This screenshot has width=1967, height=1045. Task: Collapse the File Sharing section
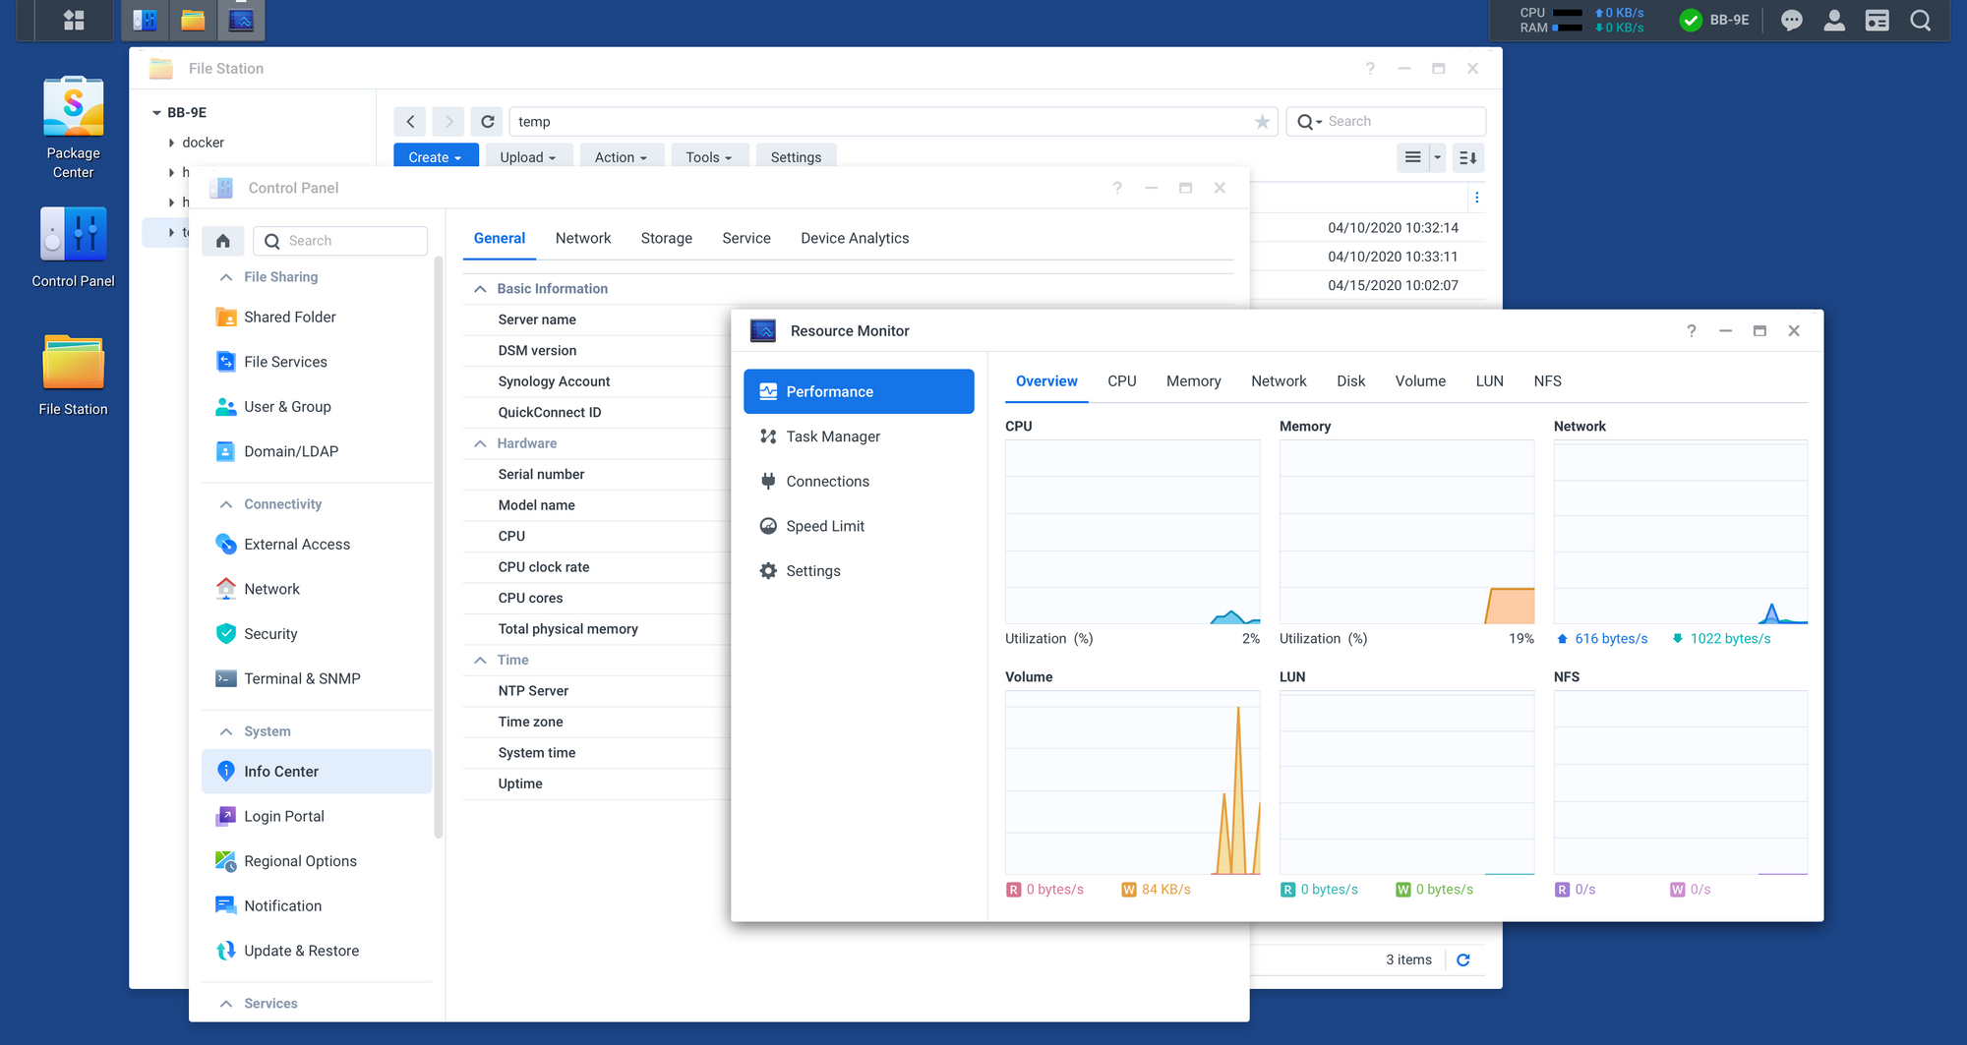point(226,277)
